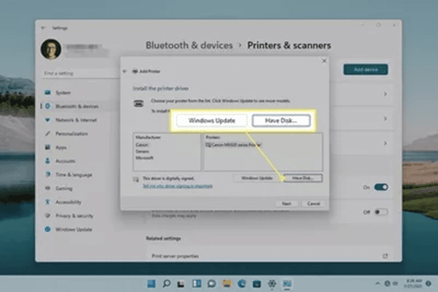Turn off the toggle labeled On

(381, 187)
